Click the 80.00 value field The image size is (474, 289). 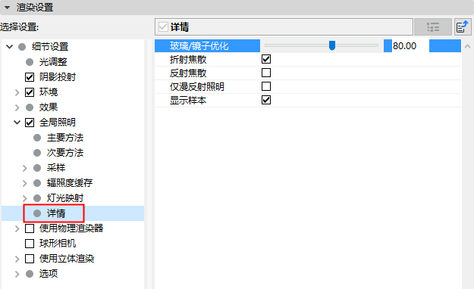(x=410, y=46)
